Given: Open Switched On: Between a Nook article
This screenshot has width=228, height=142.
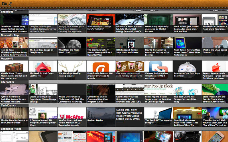Looking at the screenshot, I should point(215,23).
